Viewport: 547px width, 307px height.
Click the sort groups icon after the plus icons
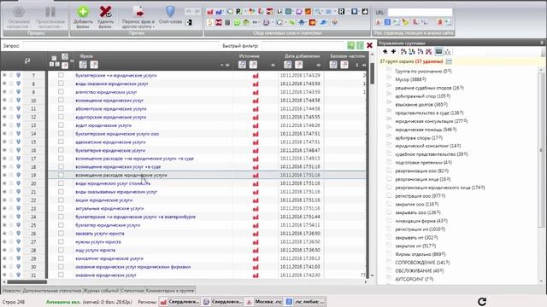(x=403, y=51)
